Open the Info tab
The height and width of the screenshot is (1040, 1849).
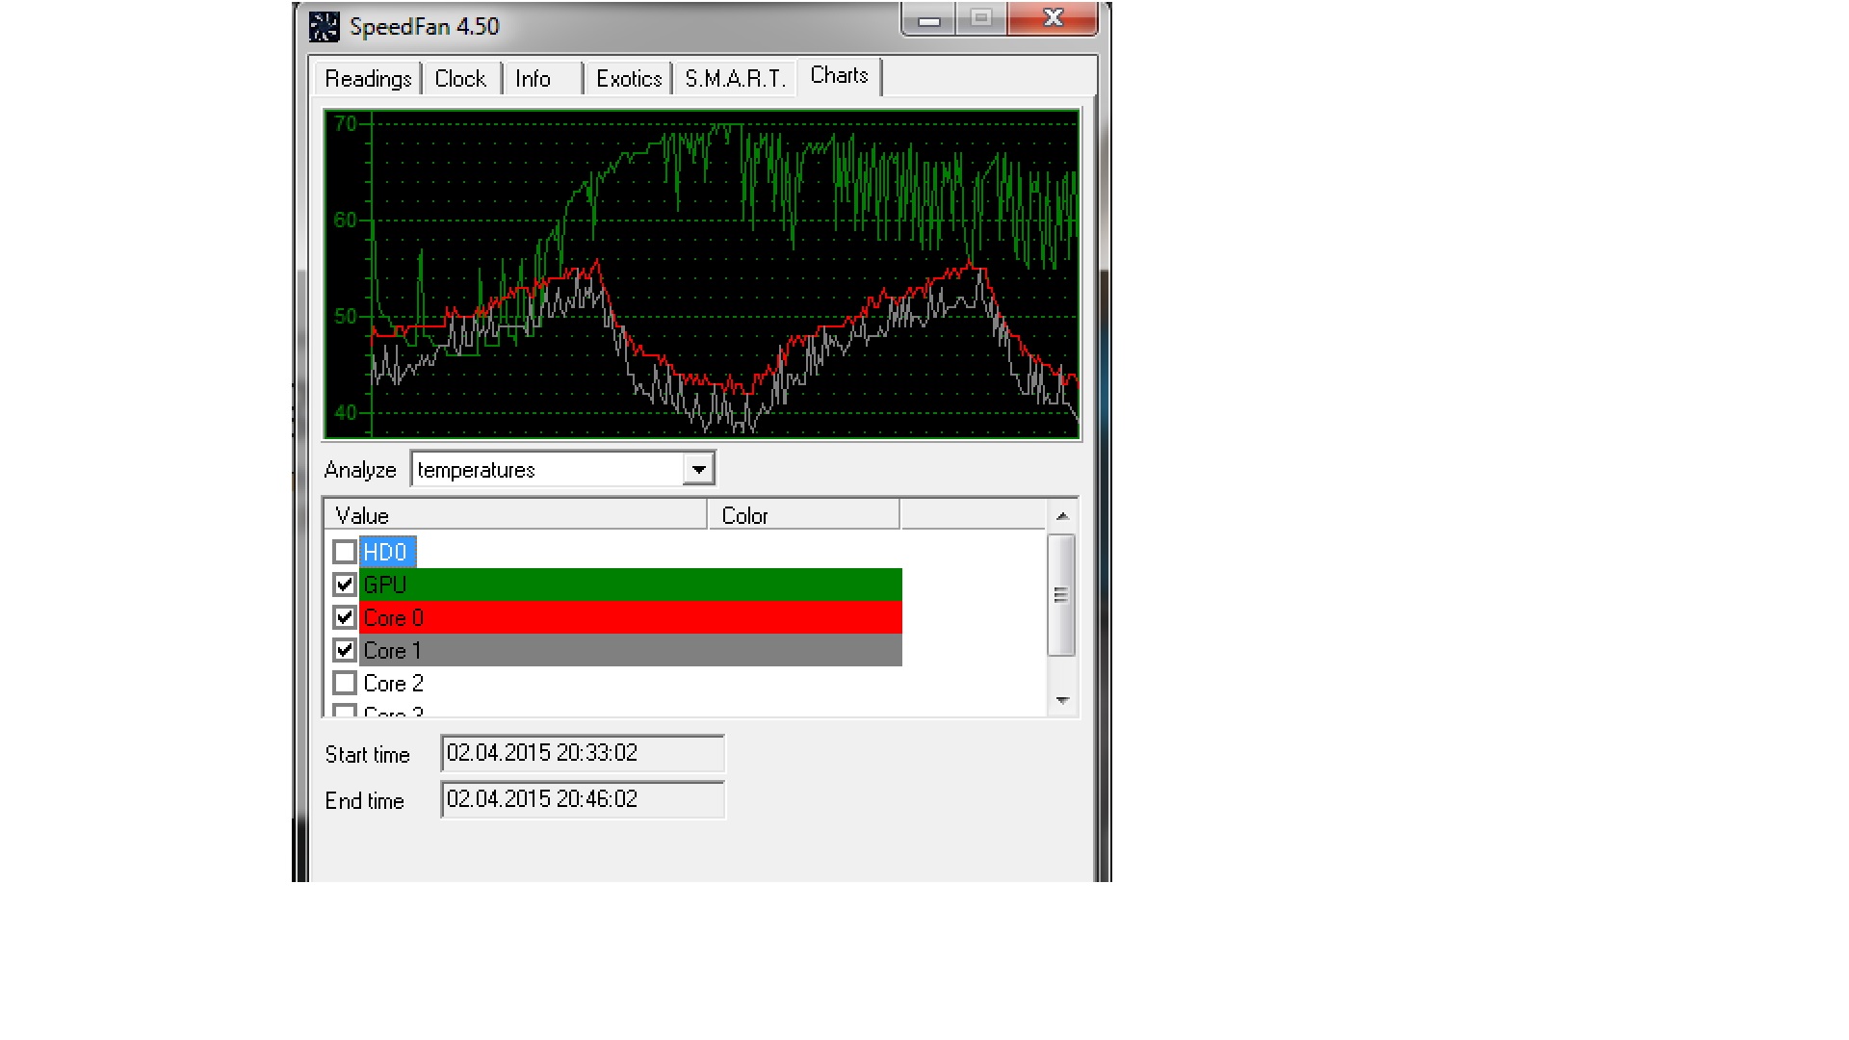point(533,79)
